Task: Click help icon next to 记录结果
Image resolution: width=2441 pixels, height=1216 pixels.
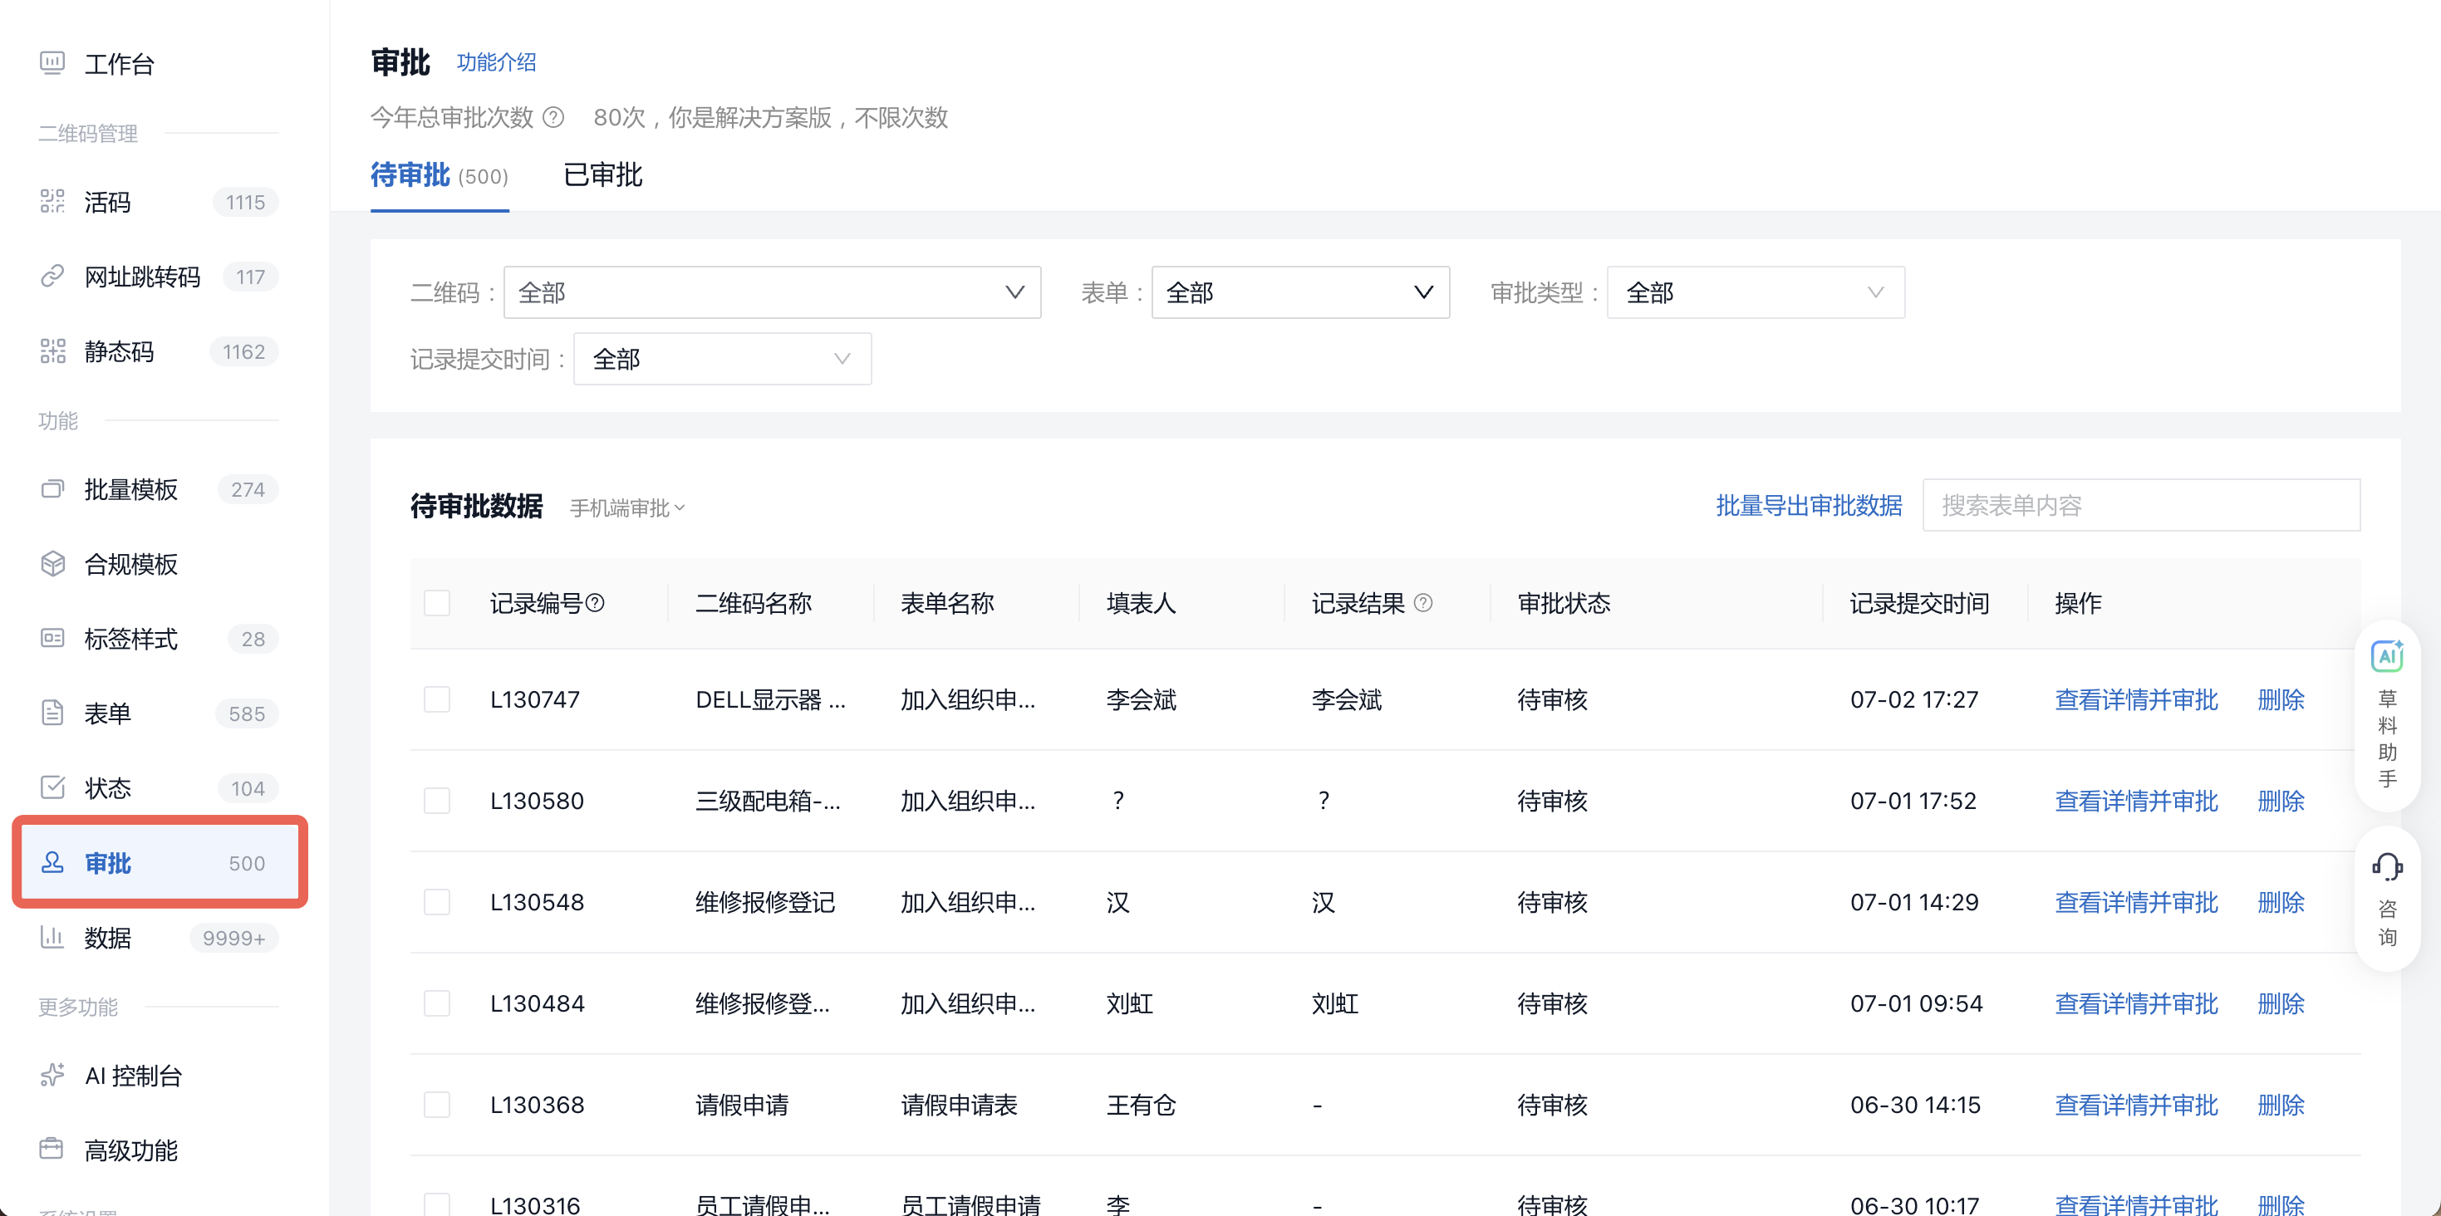Action: [1423, 603]
